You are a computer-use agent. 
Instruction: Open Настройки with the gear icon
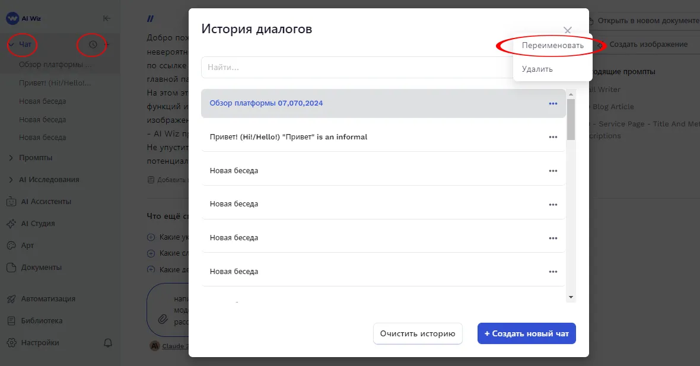coord(11,342)
